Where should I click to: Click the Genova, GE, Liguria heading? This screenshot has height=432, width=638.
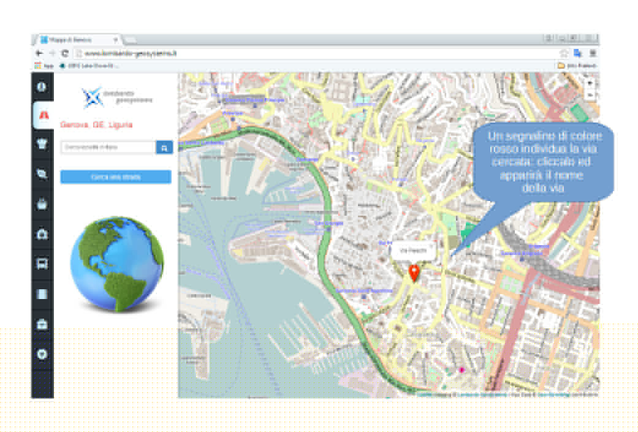coord(96,125)
